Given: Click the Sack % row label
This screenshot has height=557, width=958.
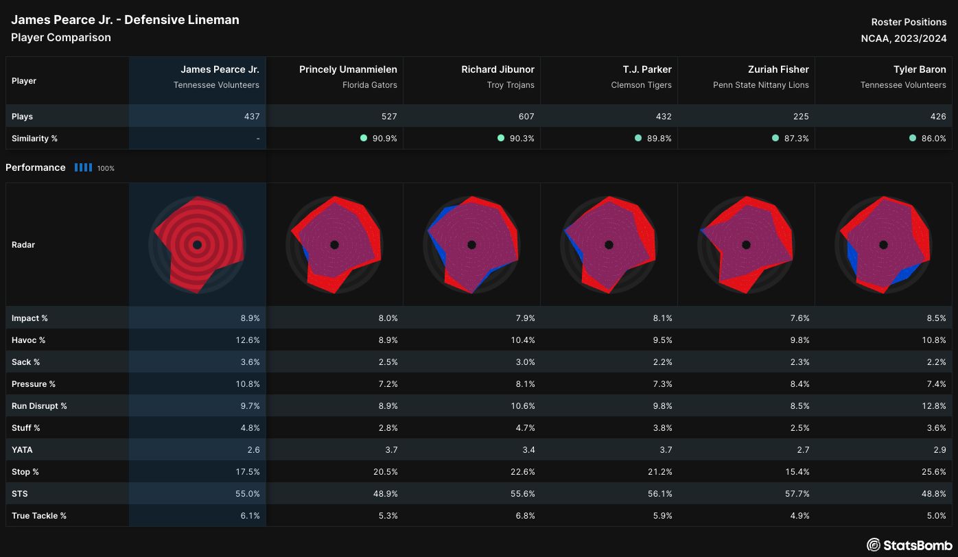Looking at the screenshot, I should (x=26, y=362).
